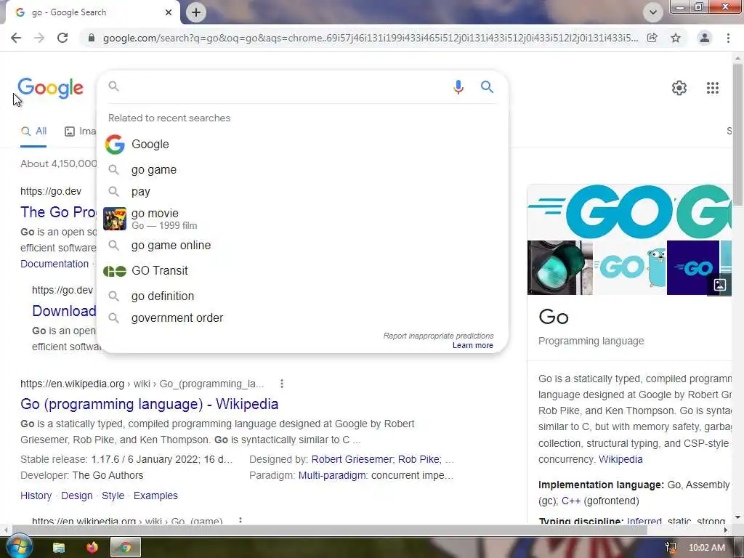744x558 pixels.
Task: Click the horizontal scrollbar thumb
Action: [329, 530]
